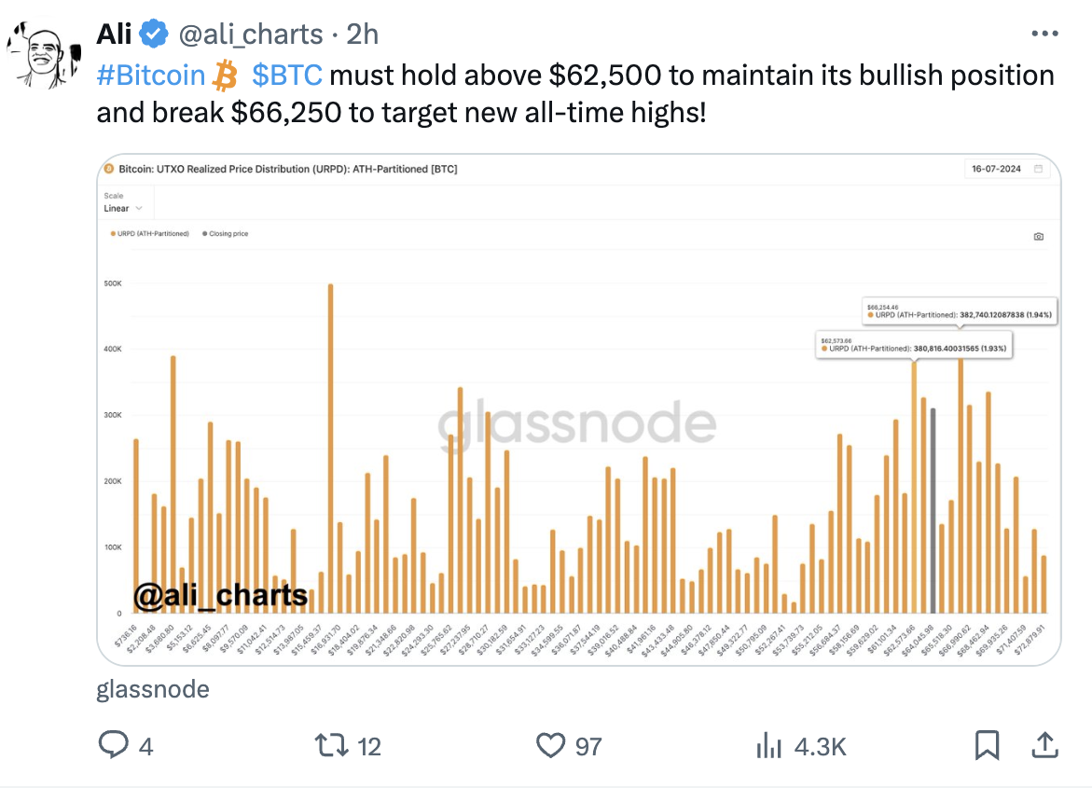
Task: Bookmark this tweet
Action: click(x=987, y=745)
